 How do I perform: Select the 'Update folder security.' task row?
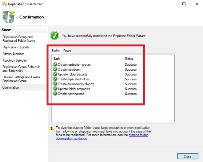point(95,74)
